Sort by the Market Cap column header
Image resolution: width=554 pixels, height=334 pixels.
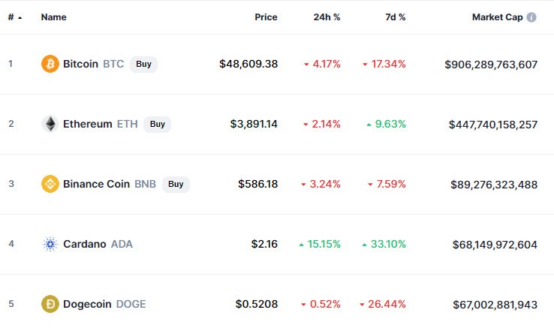(x=498, y=17)
